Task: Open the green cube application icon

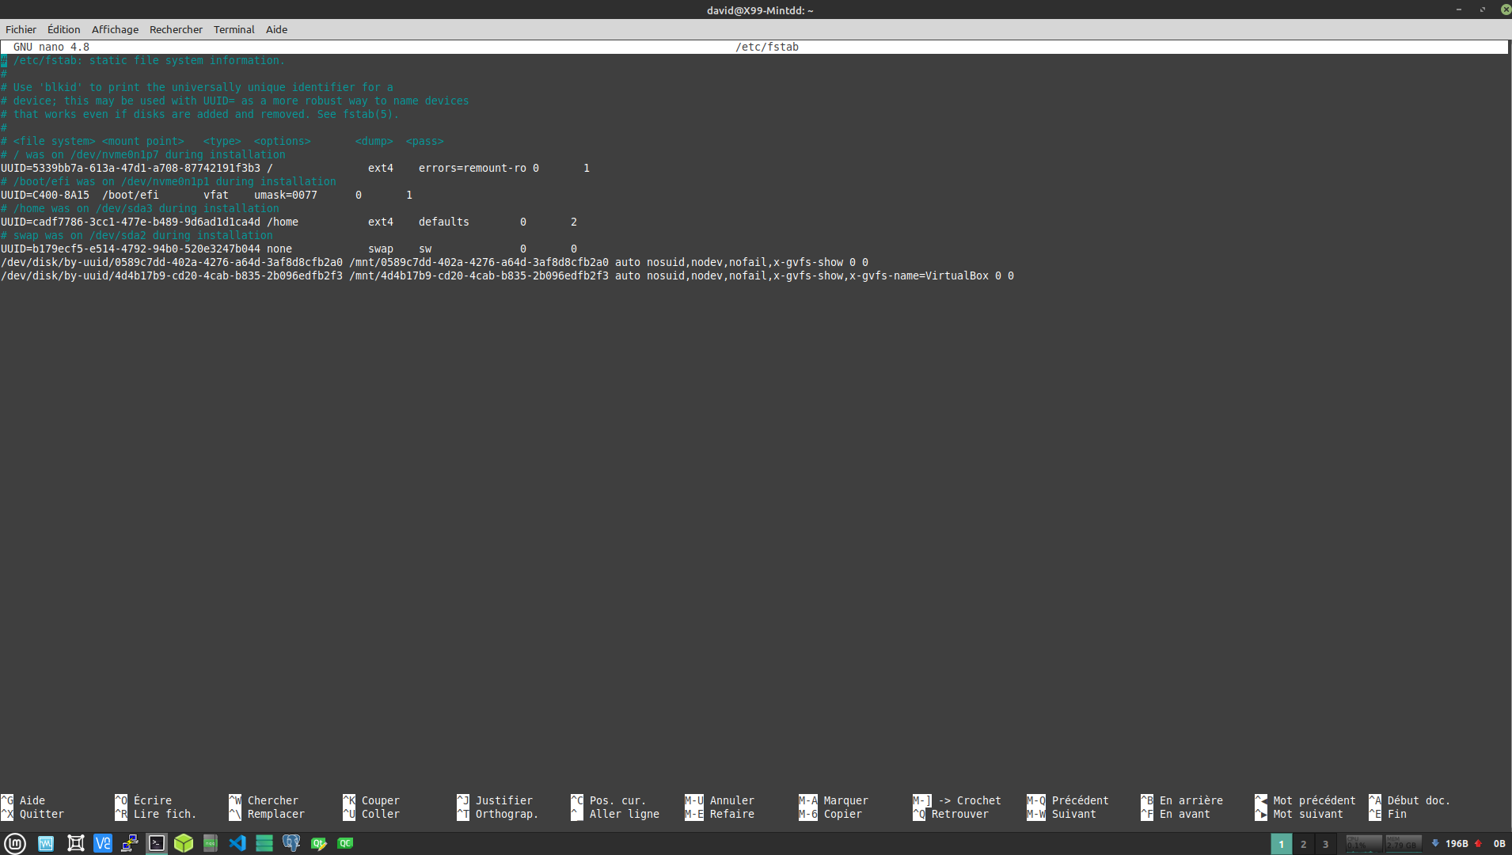Action: 184,843
